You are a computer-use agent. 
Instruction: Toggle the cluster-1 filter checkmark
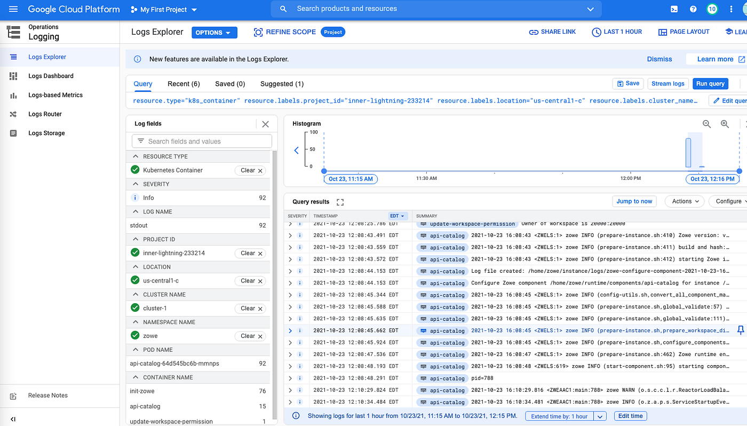click(135, 308)
